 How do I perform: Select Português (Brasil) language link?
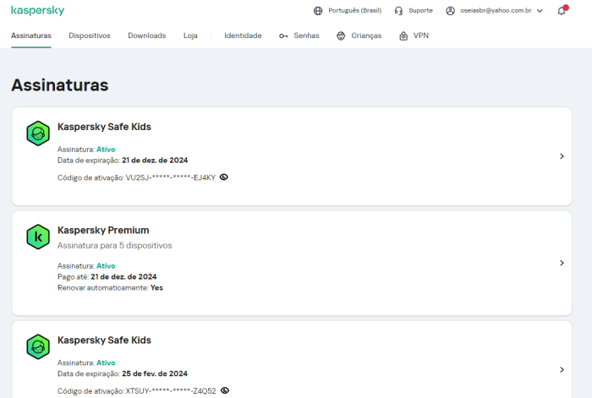pyautogui.click(x=354, y=11)
